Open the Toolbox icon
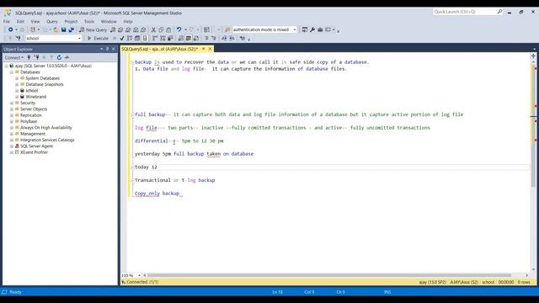 point(320,30)
